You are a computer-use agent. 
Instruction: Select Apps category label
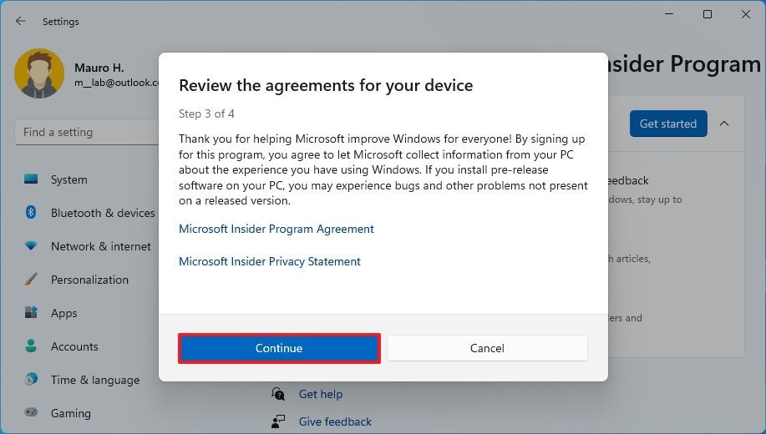click(64, 314)
